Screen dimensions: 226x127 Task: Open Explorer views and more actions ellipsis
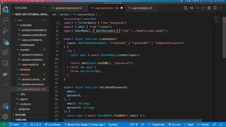click(44, 8)
